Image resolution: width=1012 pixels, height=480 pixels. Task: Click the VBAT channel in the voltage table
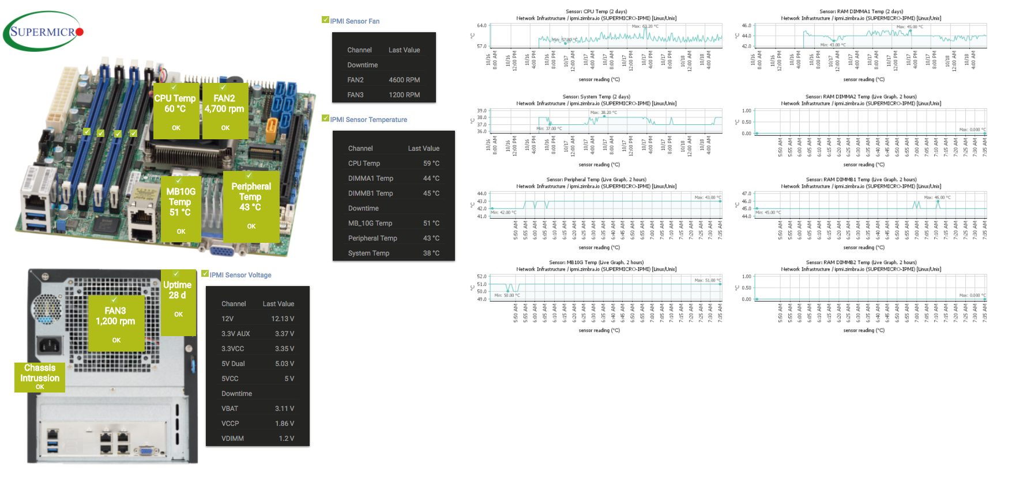click(230, 409)
